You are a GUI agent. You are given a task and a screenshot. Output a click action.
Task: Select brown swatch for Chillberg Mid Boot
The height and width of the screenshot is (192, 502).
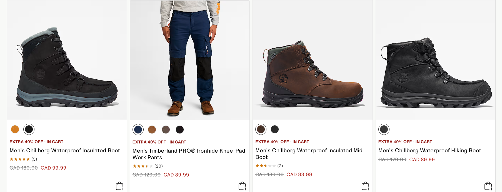coord(261,129)
